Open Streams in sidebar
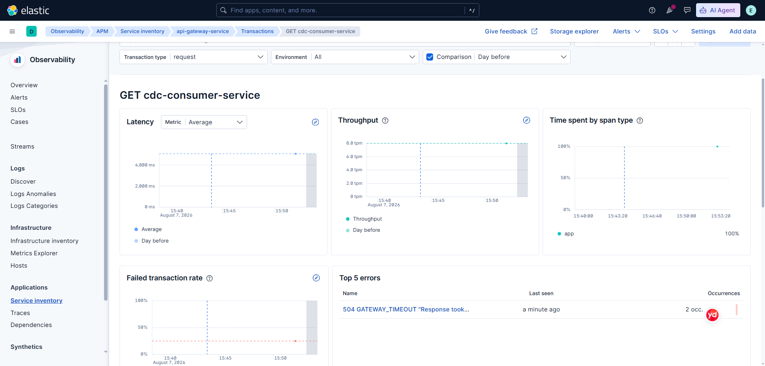This screenshot has width=765, height=366. click(x=23, y=147)
